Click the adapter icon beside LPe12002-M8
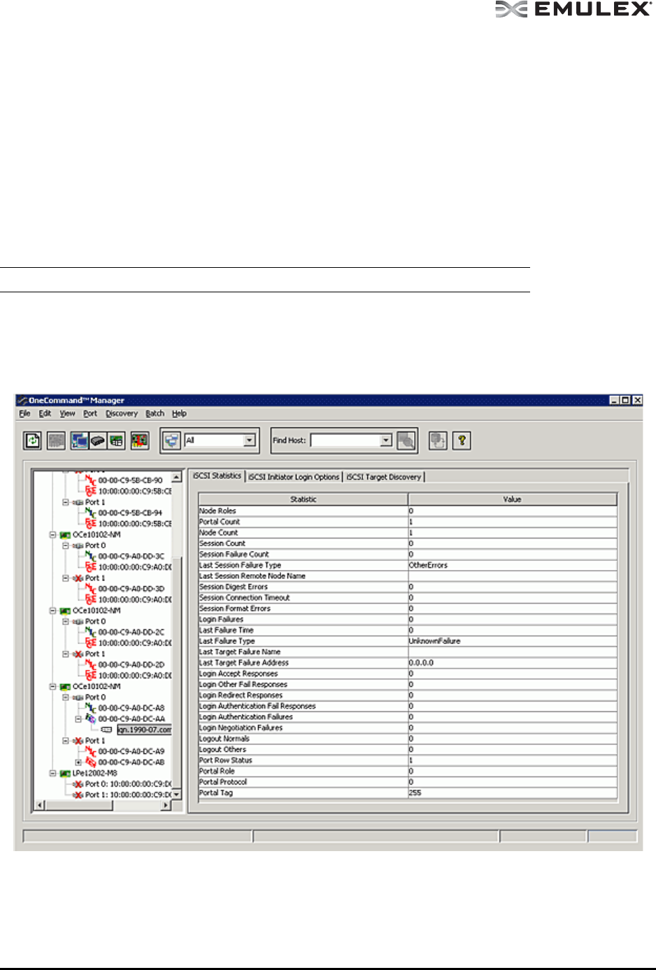Viewport: 656px width, 970px height. (x=65, y=773)
